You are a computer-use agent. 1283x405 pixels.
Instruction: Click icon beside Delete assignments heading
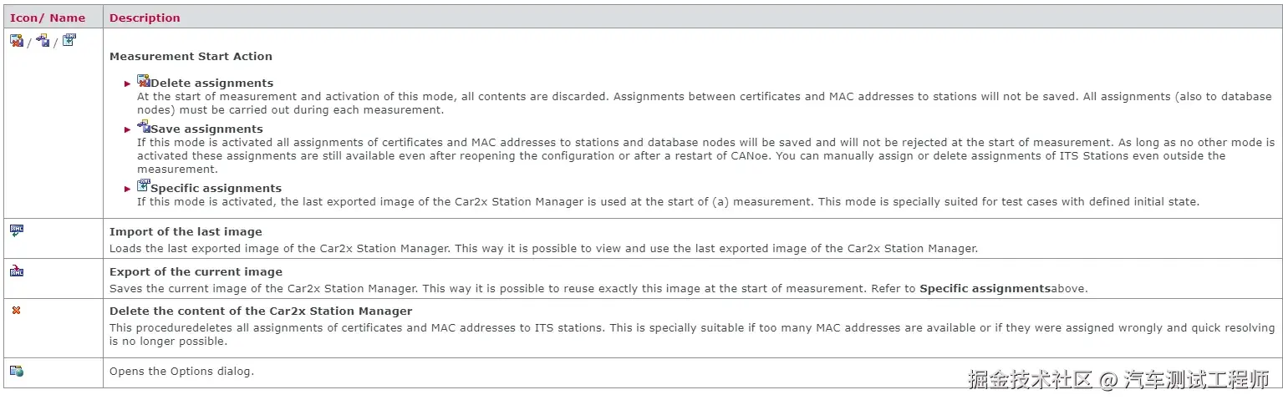click(143, 81)
